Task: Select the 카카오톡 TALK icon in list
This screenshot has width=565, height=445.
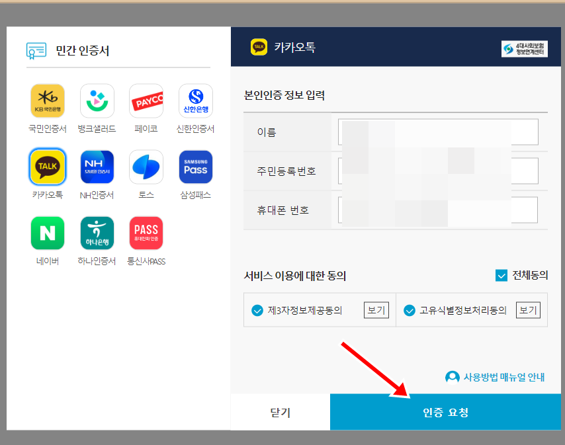Action: 48,167
